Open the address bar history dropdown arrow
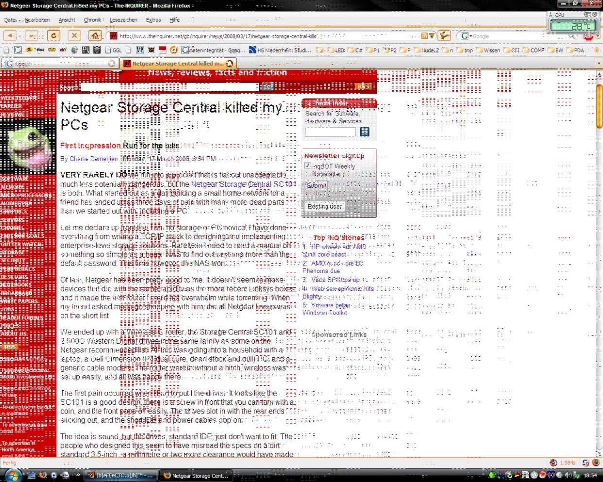603x482 pixels. point(432,36)
